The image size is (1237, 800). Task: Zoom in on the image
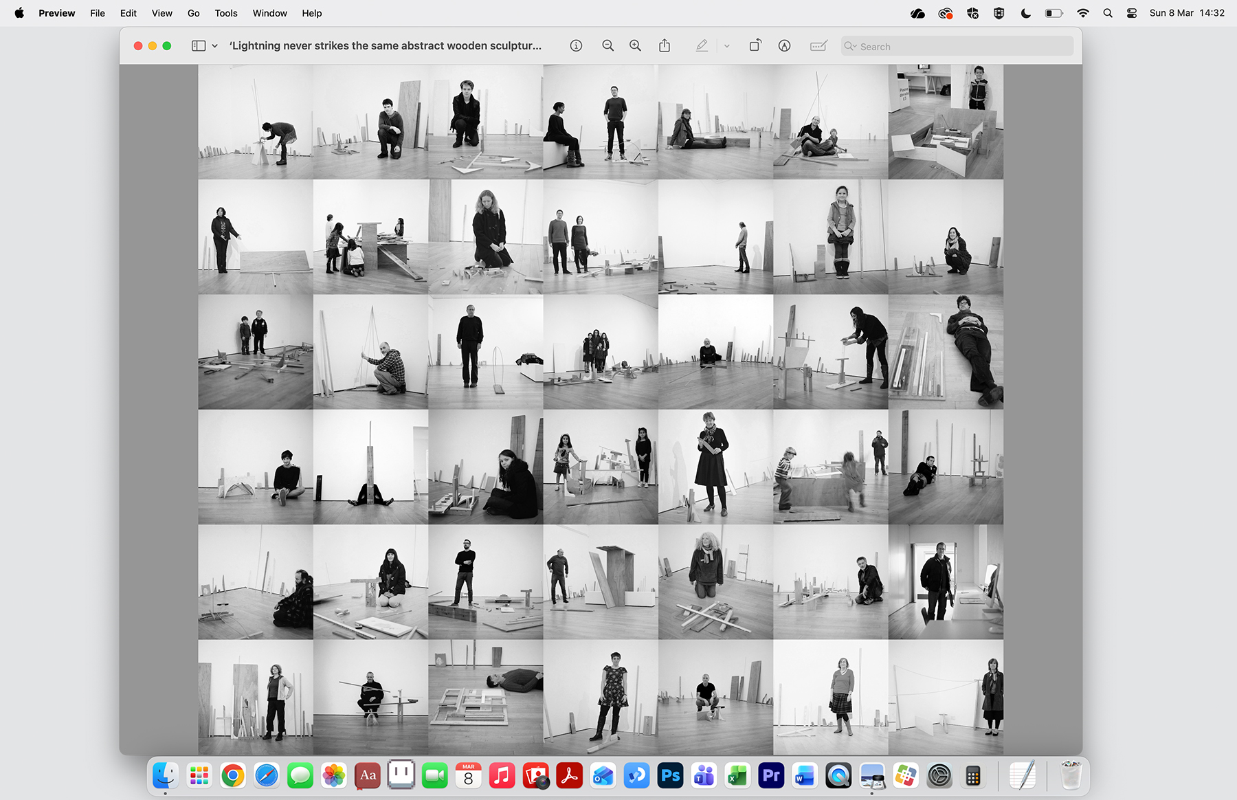(636, 46)
